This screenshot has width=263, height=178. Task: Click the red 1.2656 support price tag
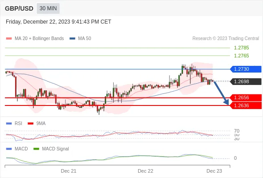[x=246, y=97]
